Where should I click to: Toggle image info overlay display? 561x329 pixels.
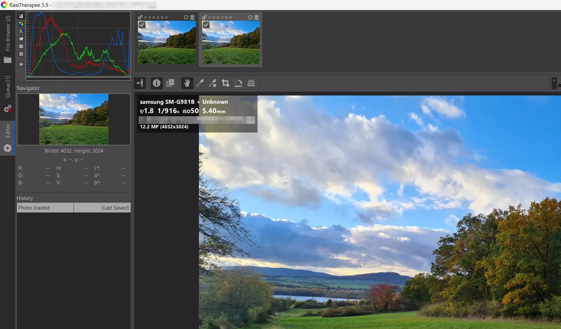click(156, 83)
